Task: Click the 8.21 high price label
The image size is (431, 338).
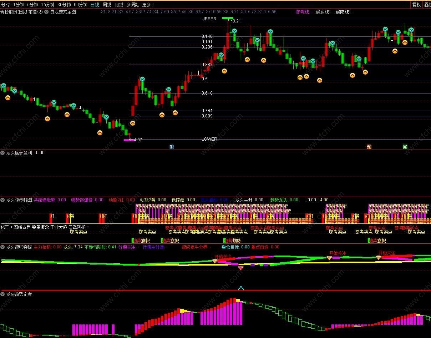Action: click(237, 21)
